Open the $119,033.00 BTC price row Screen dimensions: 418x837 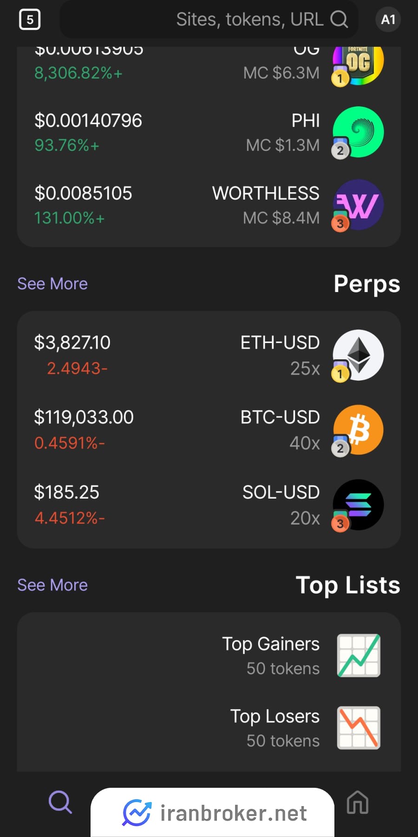click(209, 430)
